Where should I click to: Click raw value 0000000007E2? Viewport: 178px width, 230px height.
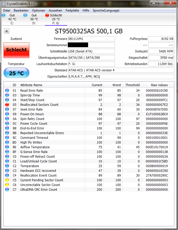point(157,105)
